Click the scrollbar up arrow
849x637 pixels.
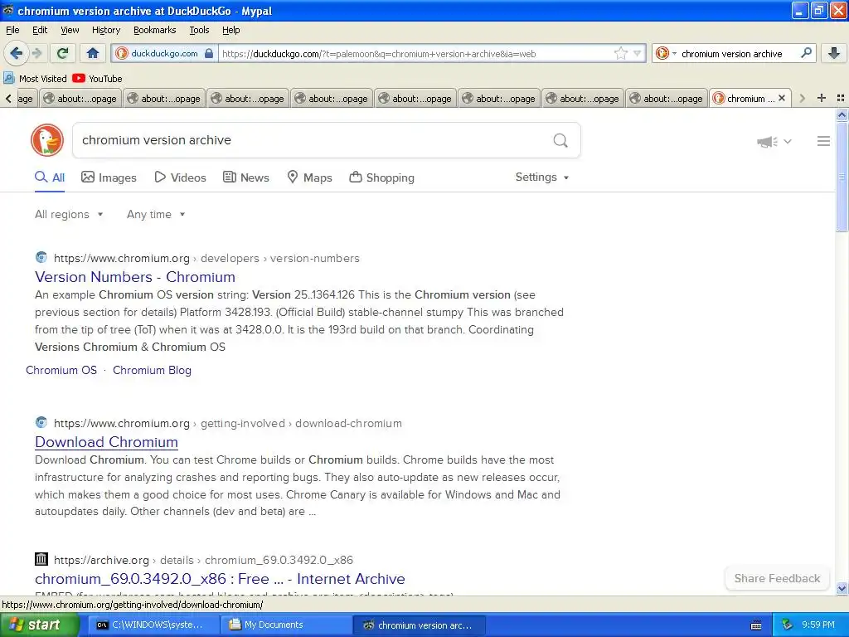[x=842, y=114]
